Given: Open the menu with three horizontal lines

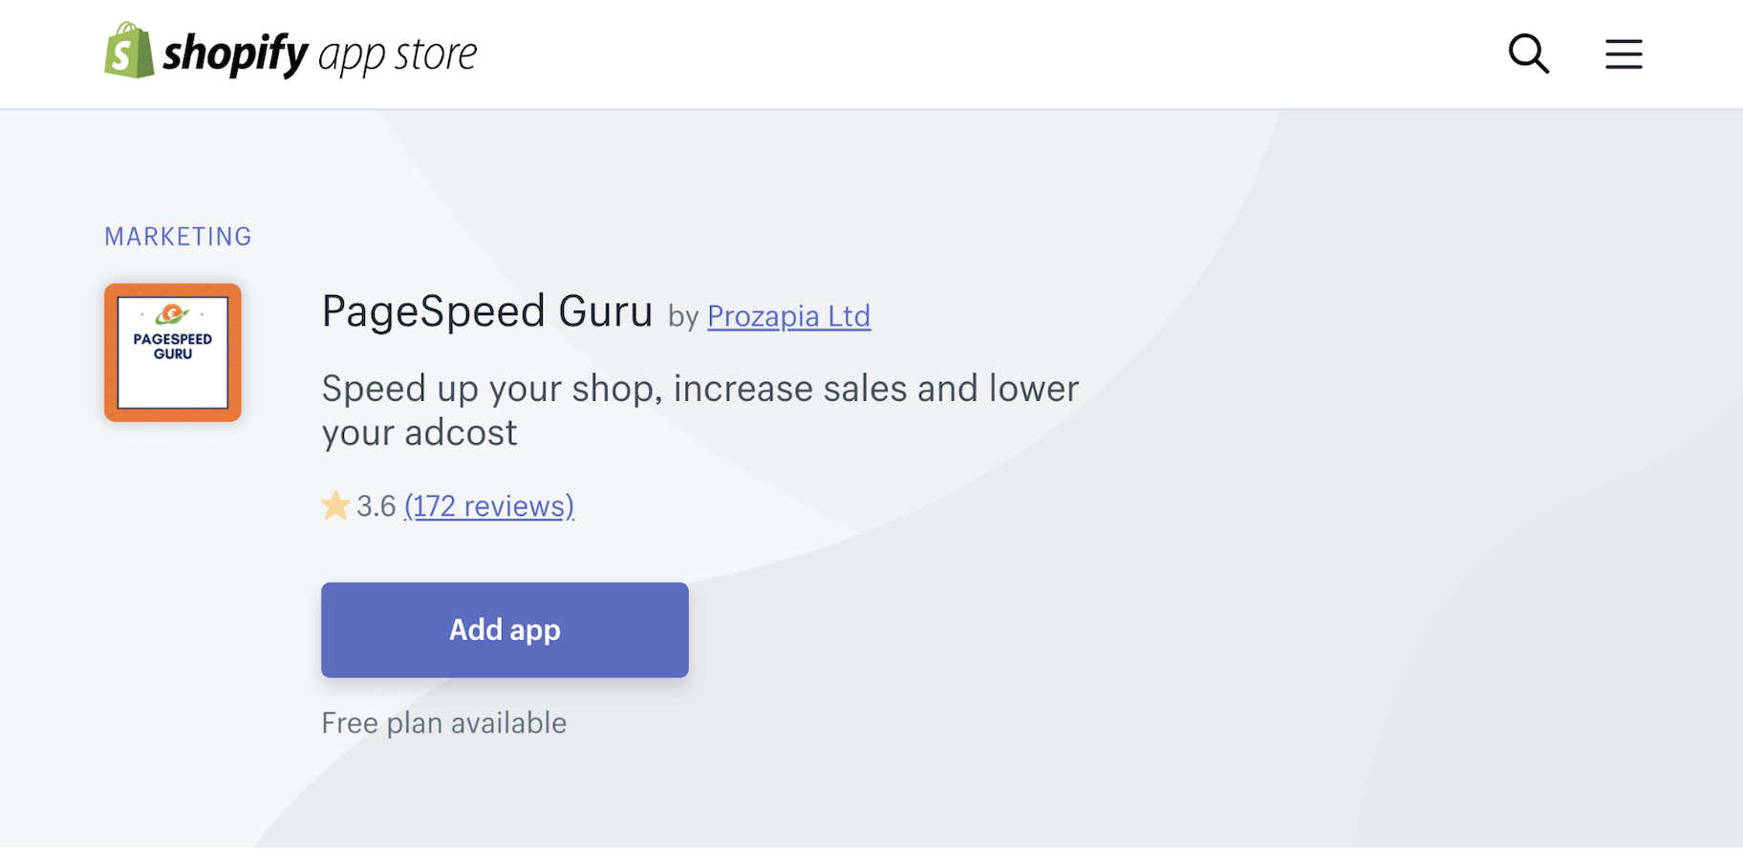Looking at the screenshot, I should 1624,53.
